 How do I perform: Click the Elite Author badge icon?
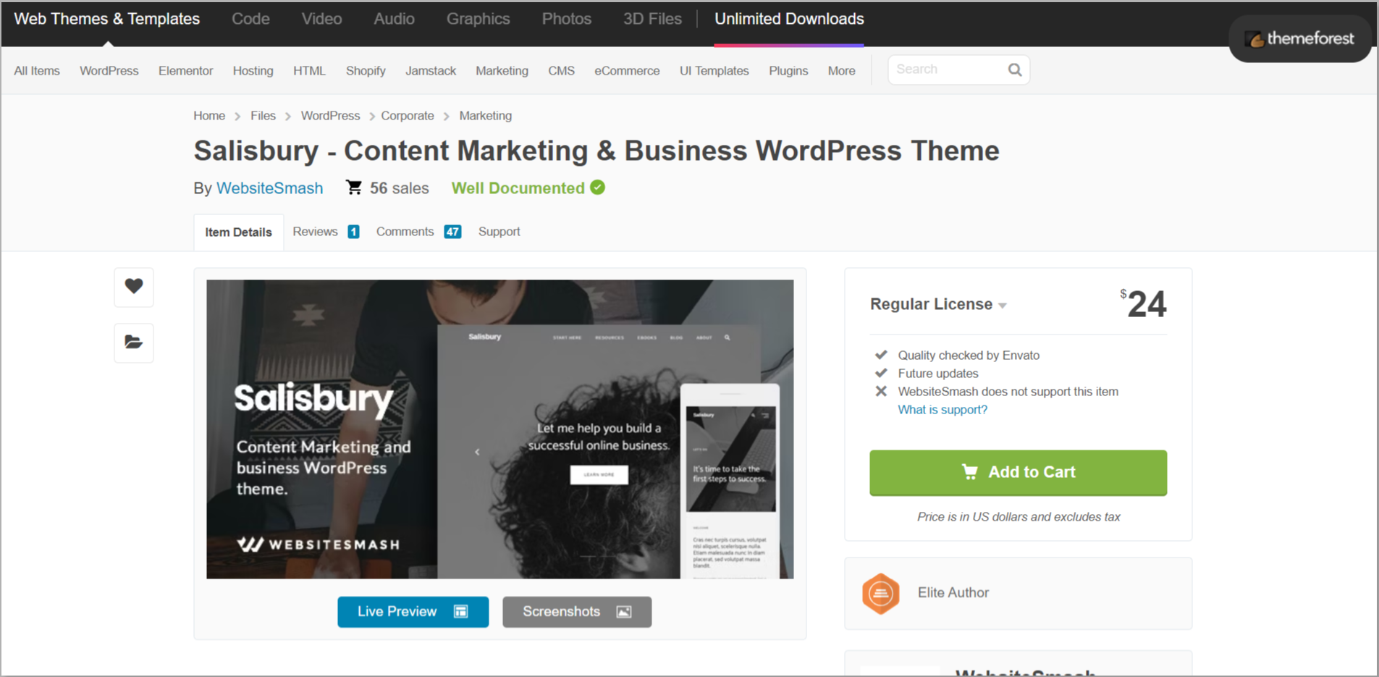pyautogui.click(x=880, y=594)
